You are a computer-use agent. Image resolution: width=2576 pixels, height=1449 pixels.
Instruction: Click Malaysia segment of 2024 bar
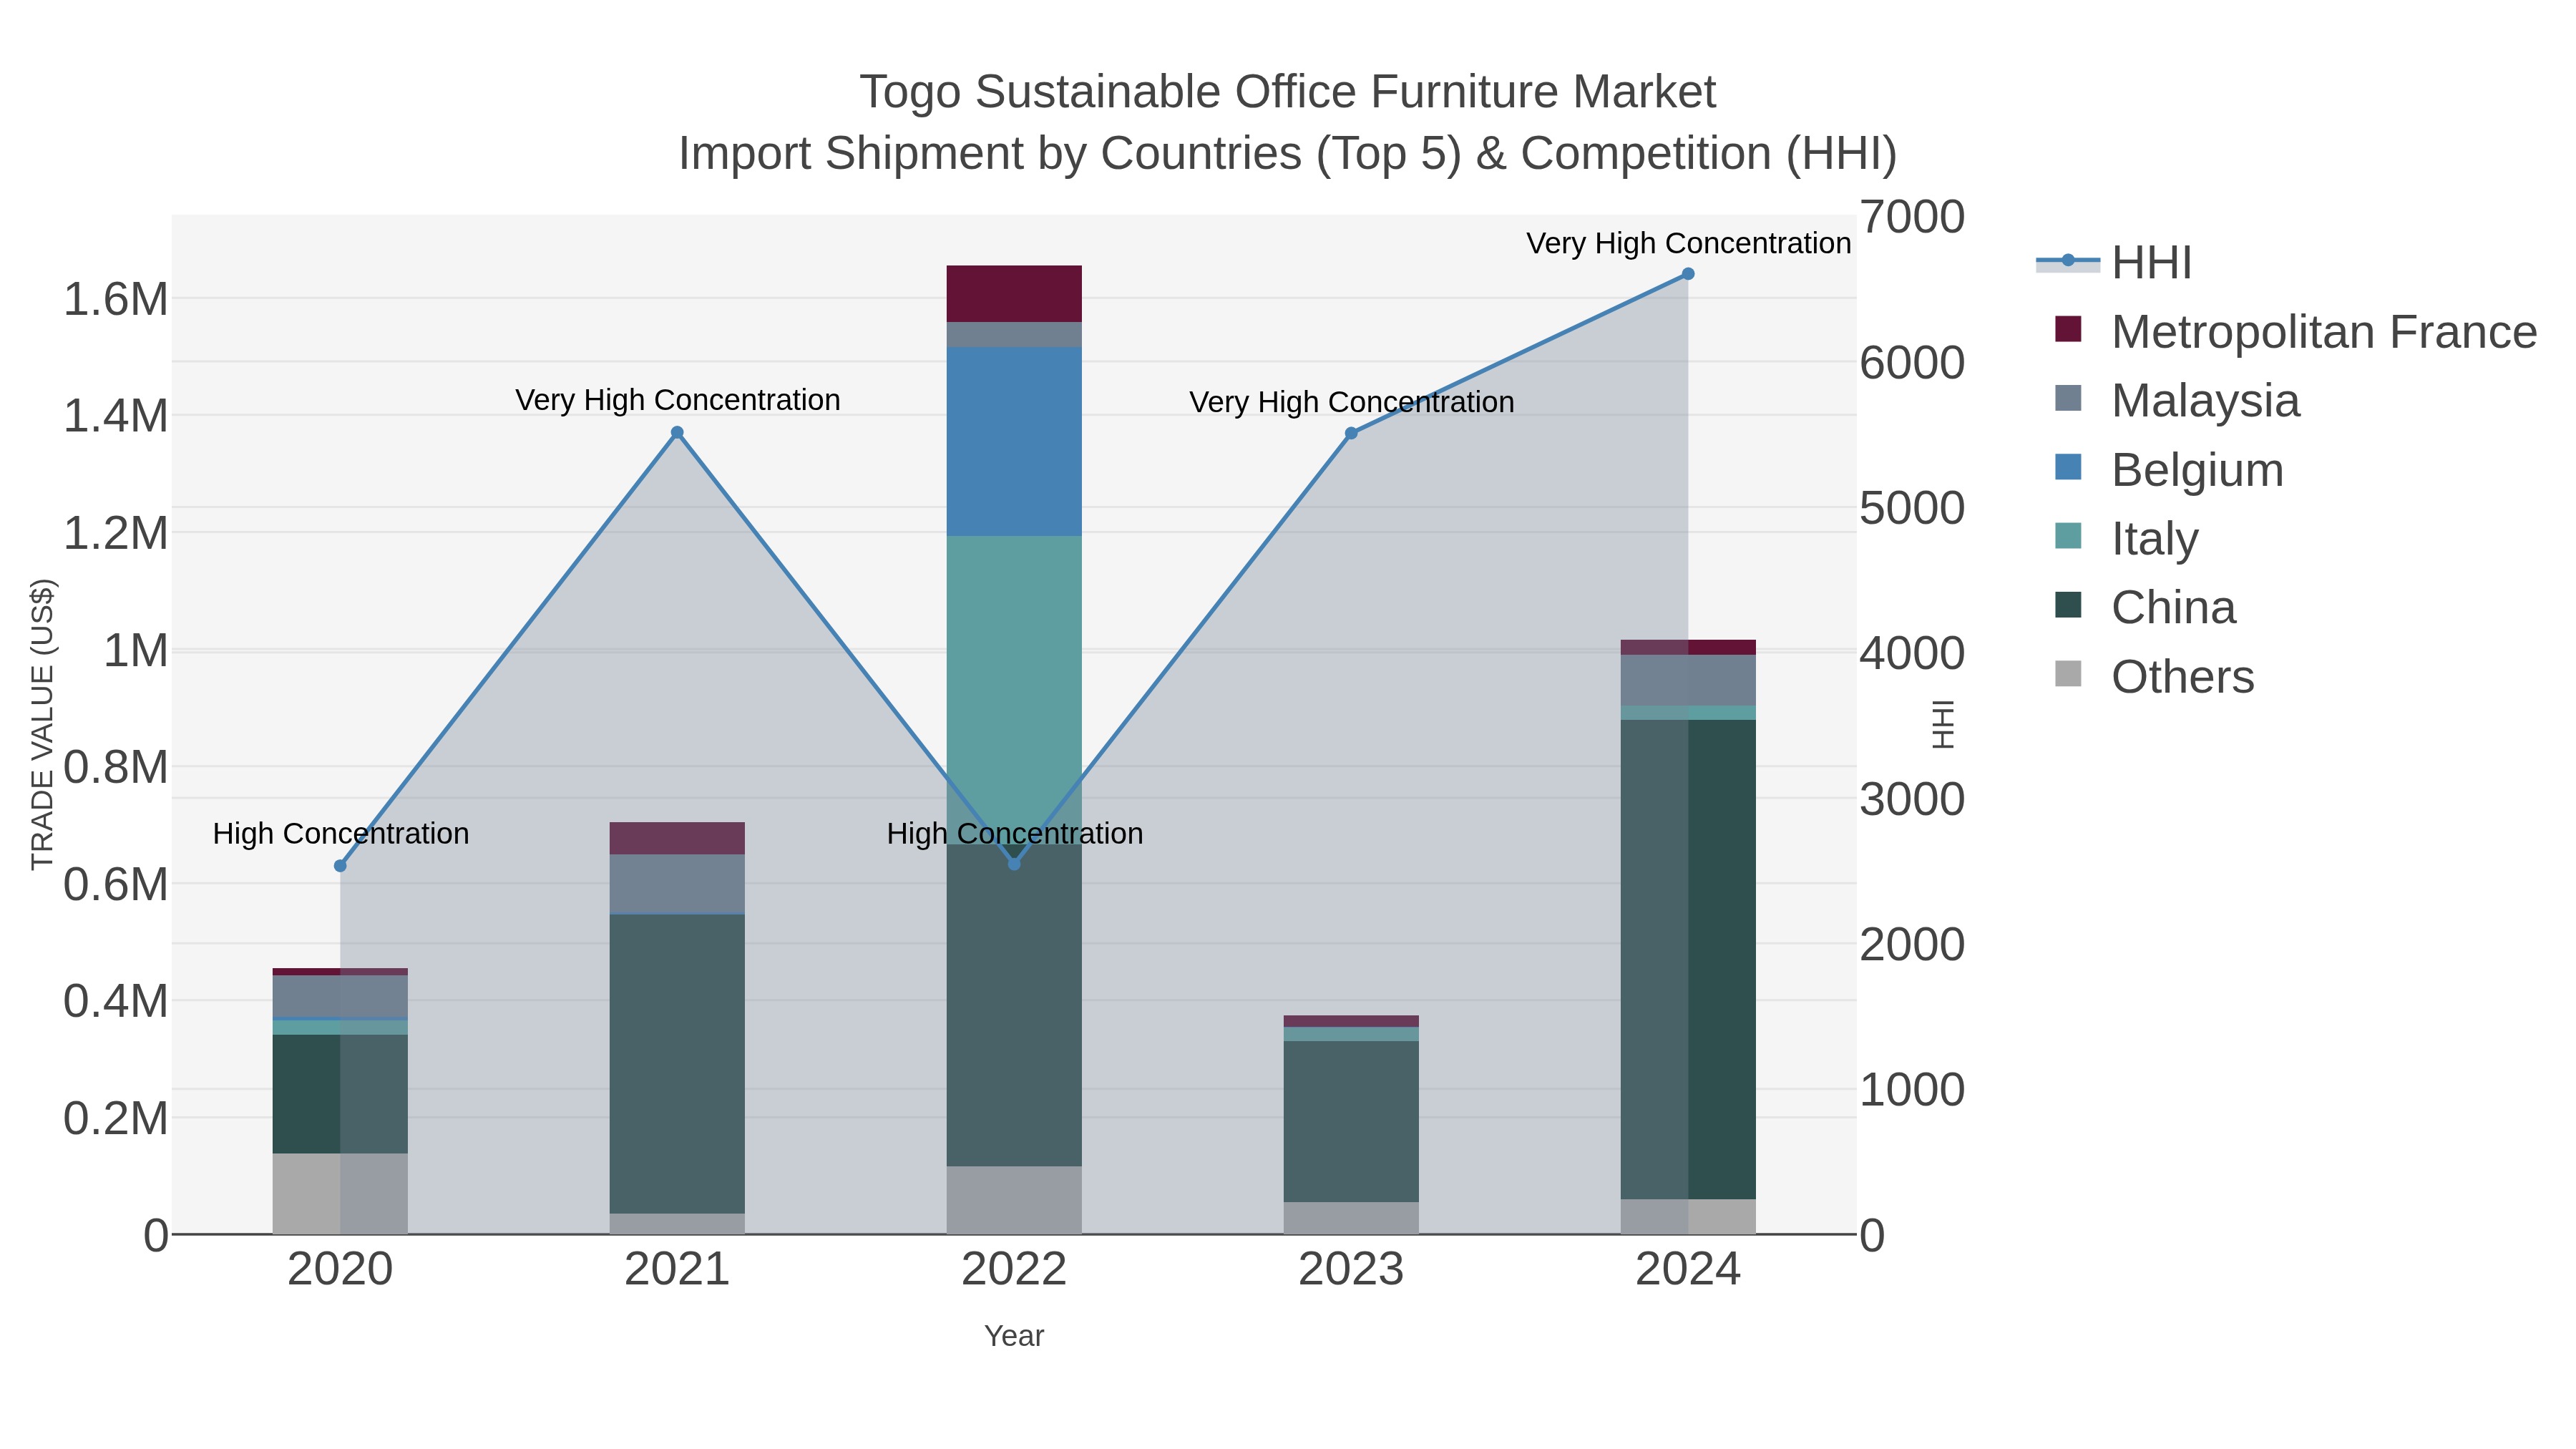1688,681
